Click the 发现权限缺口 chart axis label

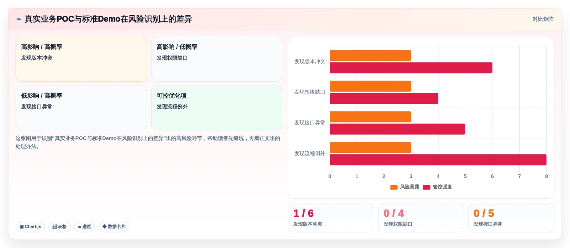[x=310, y=92]
